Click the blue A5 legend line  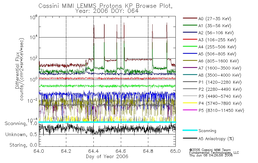point(190,54)
